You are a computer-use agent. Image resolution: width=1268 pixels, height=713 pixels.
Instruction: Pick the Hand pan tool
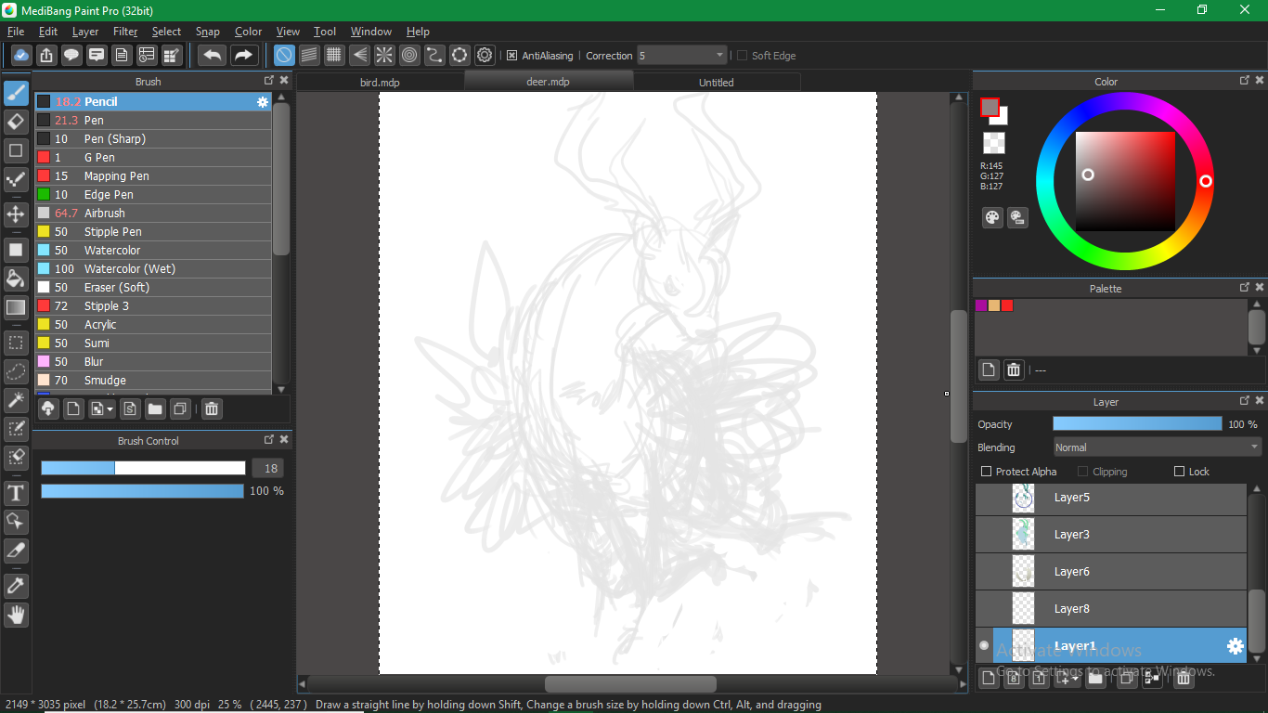click(16, 615)
